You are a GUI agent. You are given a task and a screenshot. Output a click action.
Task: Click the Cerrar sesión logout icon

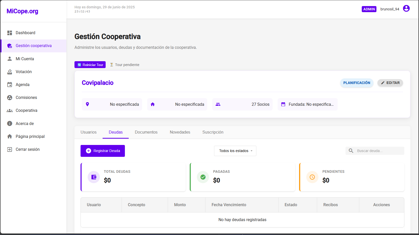[x=10, y=149]
